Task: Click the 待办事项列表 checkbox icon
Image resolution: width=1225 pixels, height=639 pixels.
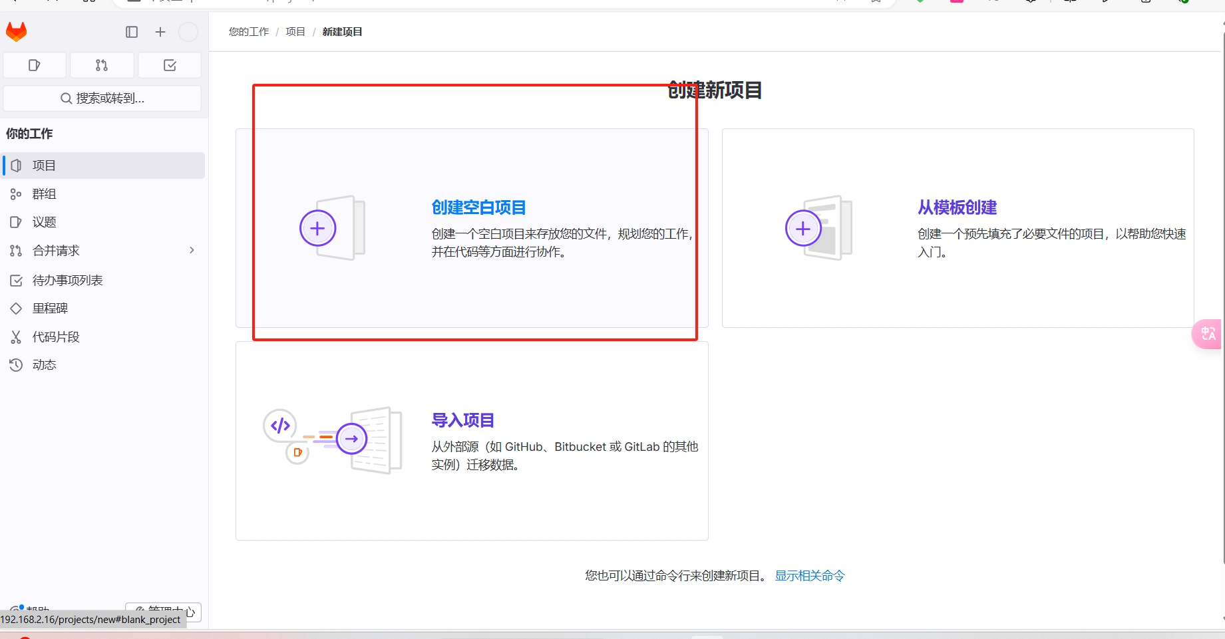Action: pos(16,281)
